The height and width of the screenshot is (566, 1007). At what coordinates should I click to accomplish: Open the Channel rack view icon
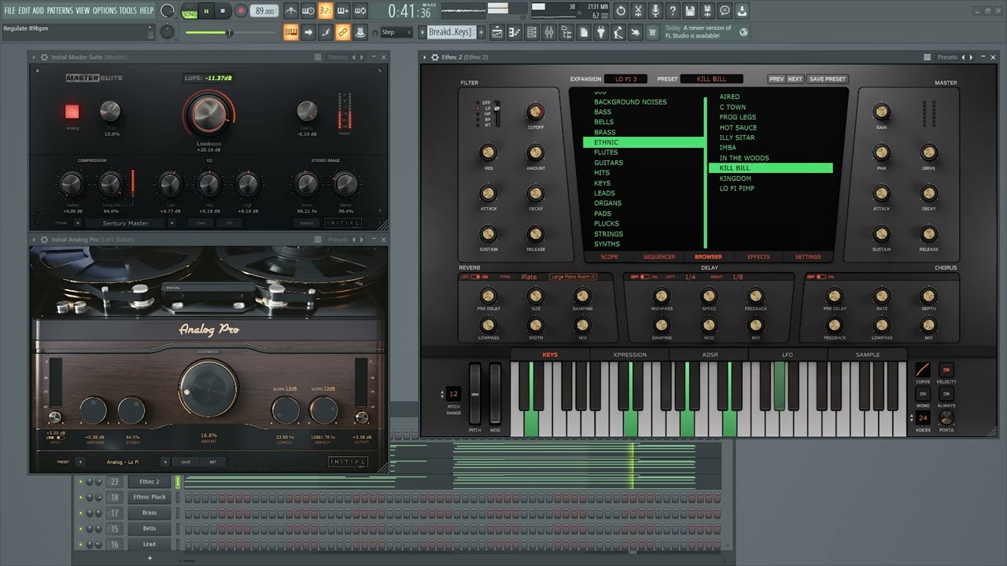pyautogui.click(x=532, y=32)
